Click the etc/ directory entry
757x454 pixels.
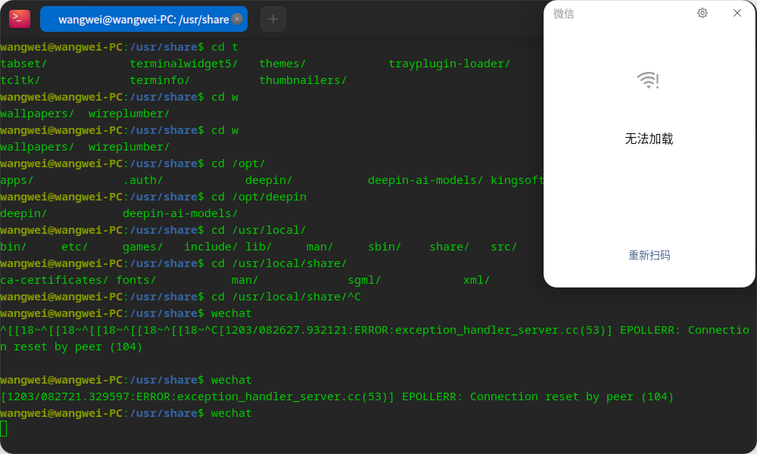coord(75,247)
